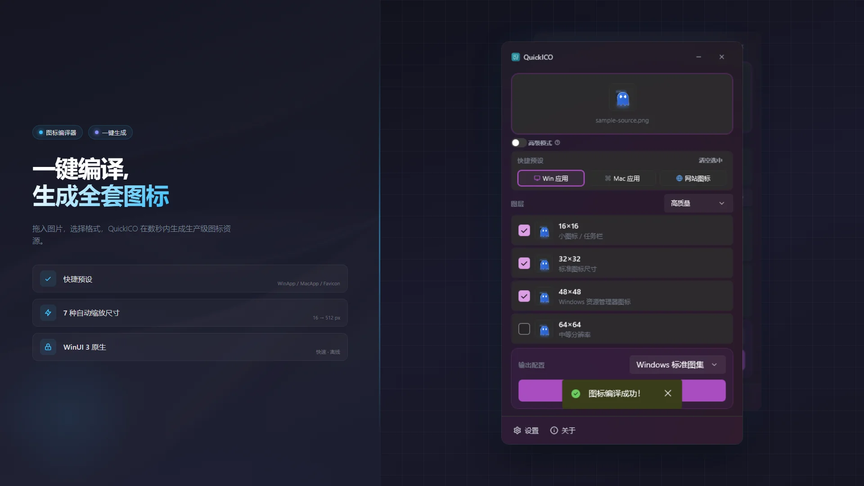The width and height of the screenshot is (864, 486).
Task: Click the sample-source.png file name
Action: click(x=622, y=121)
